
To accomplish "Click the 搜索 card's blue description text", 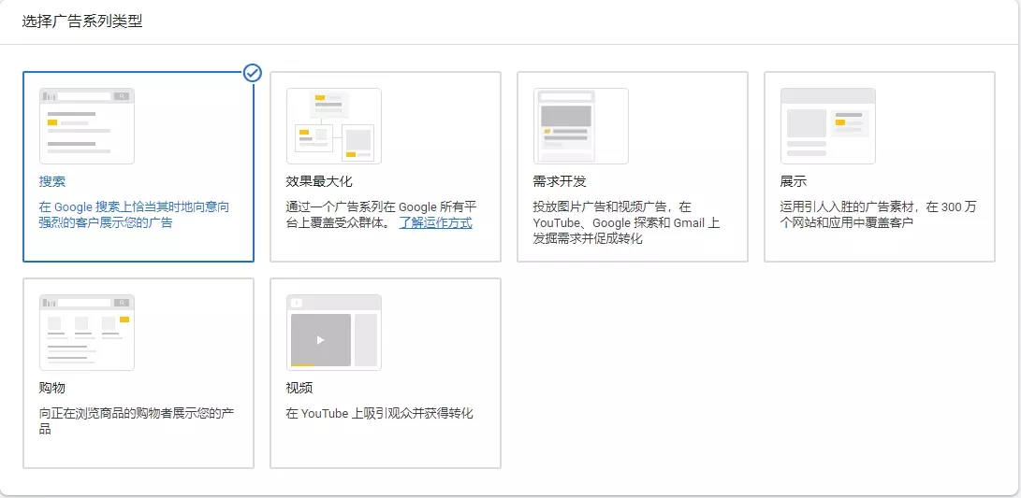I will 133,215.
